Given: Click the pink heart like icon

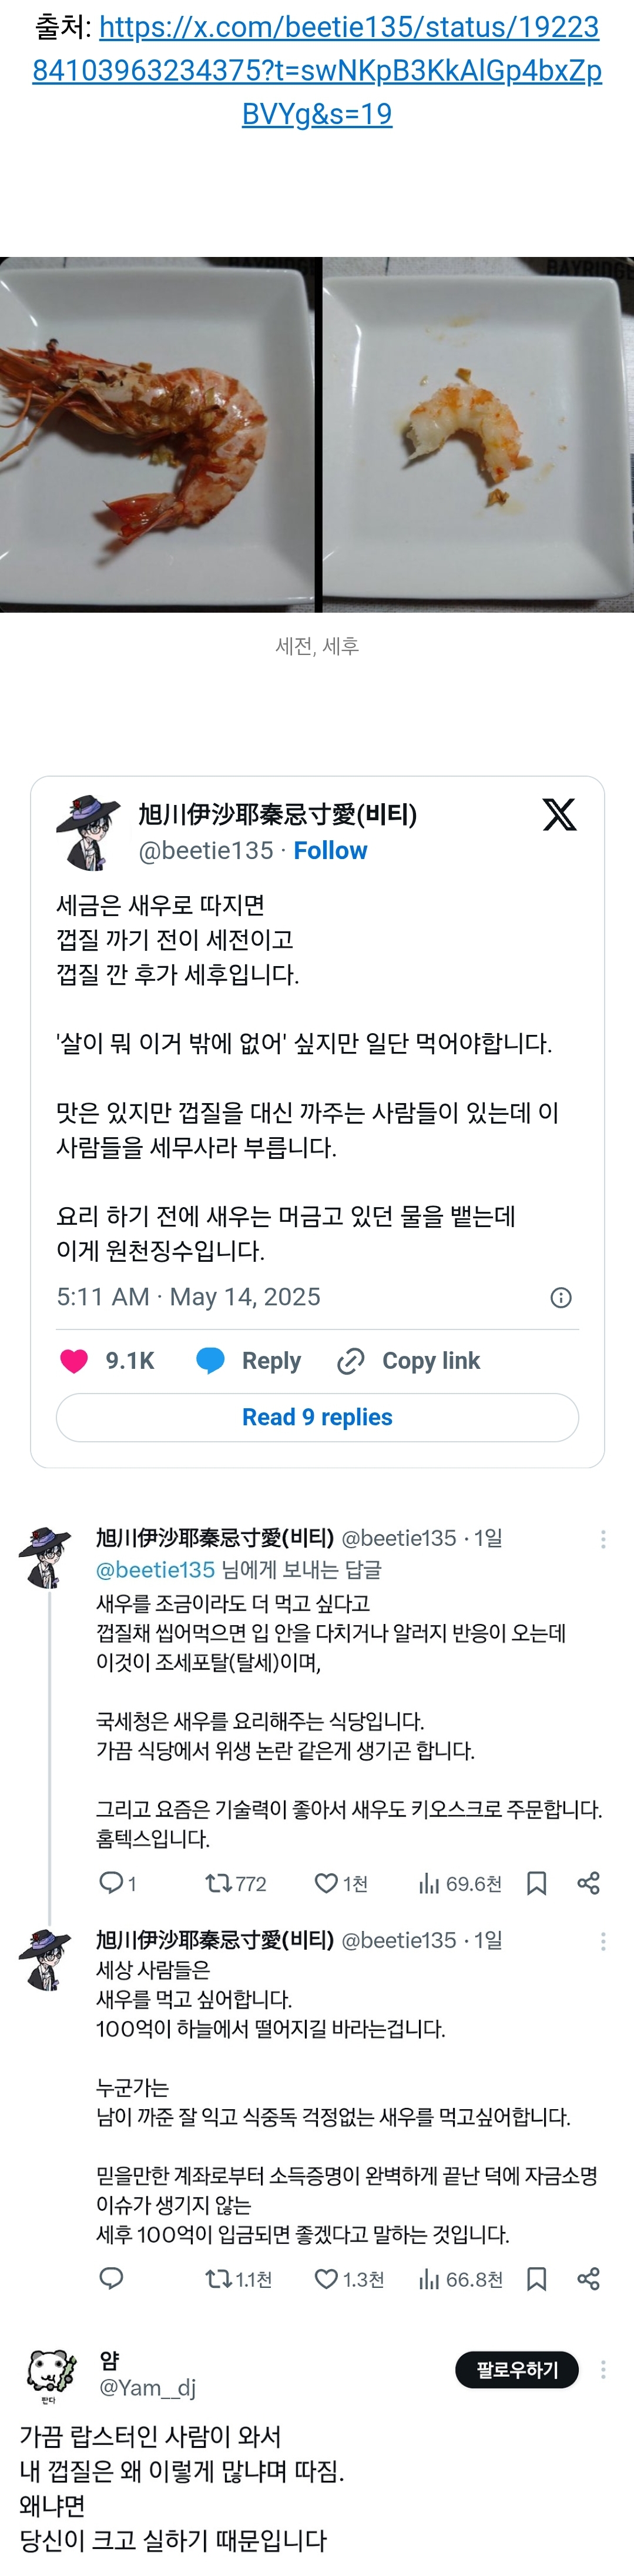Looking at the screenshot, I should click(x=74, y=1360).
